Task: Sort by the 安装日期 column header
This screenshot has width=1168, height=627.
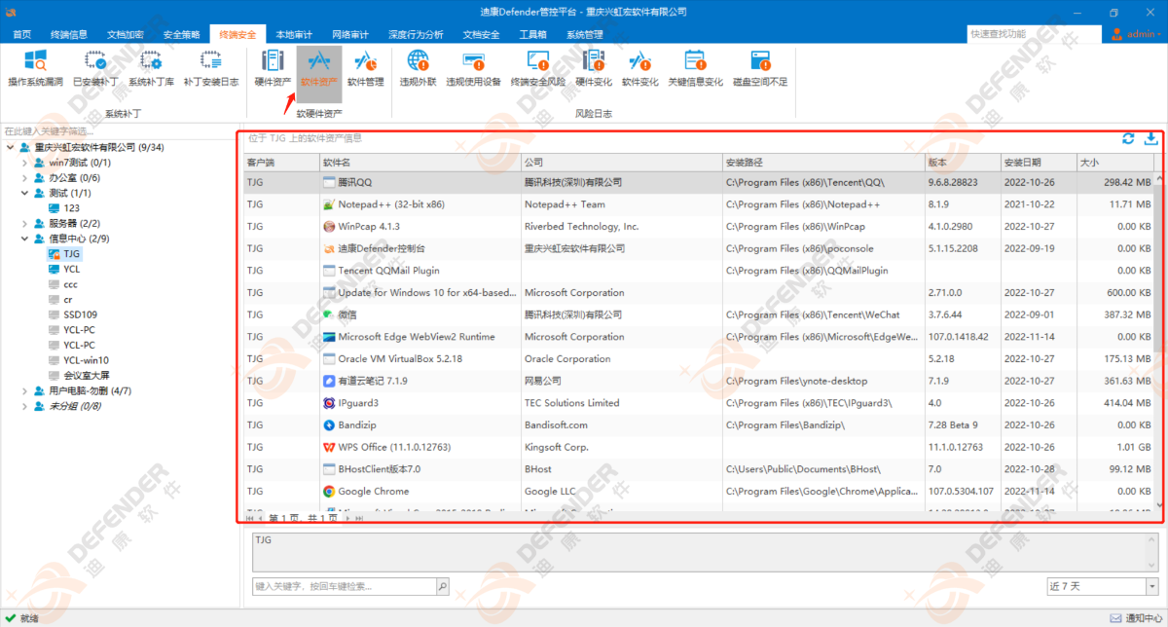Action: (x=1037, y=162)
